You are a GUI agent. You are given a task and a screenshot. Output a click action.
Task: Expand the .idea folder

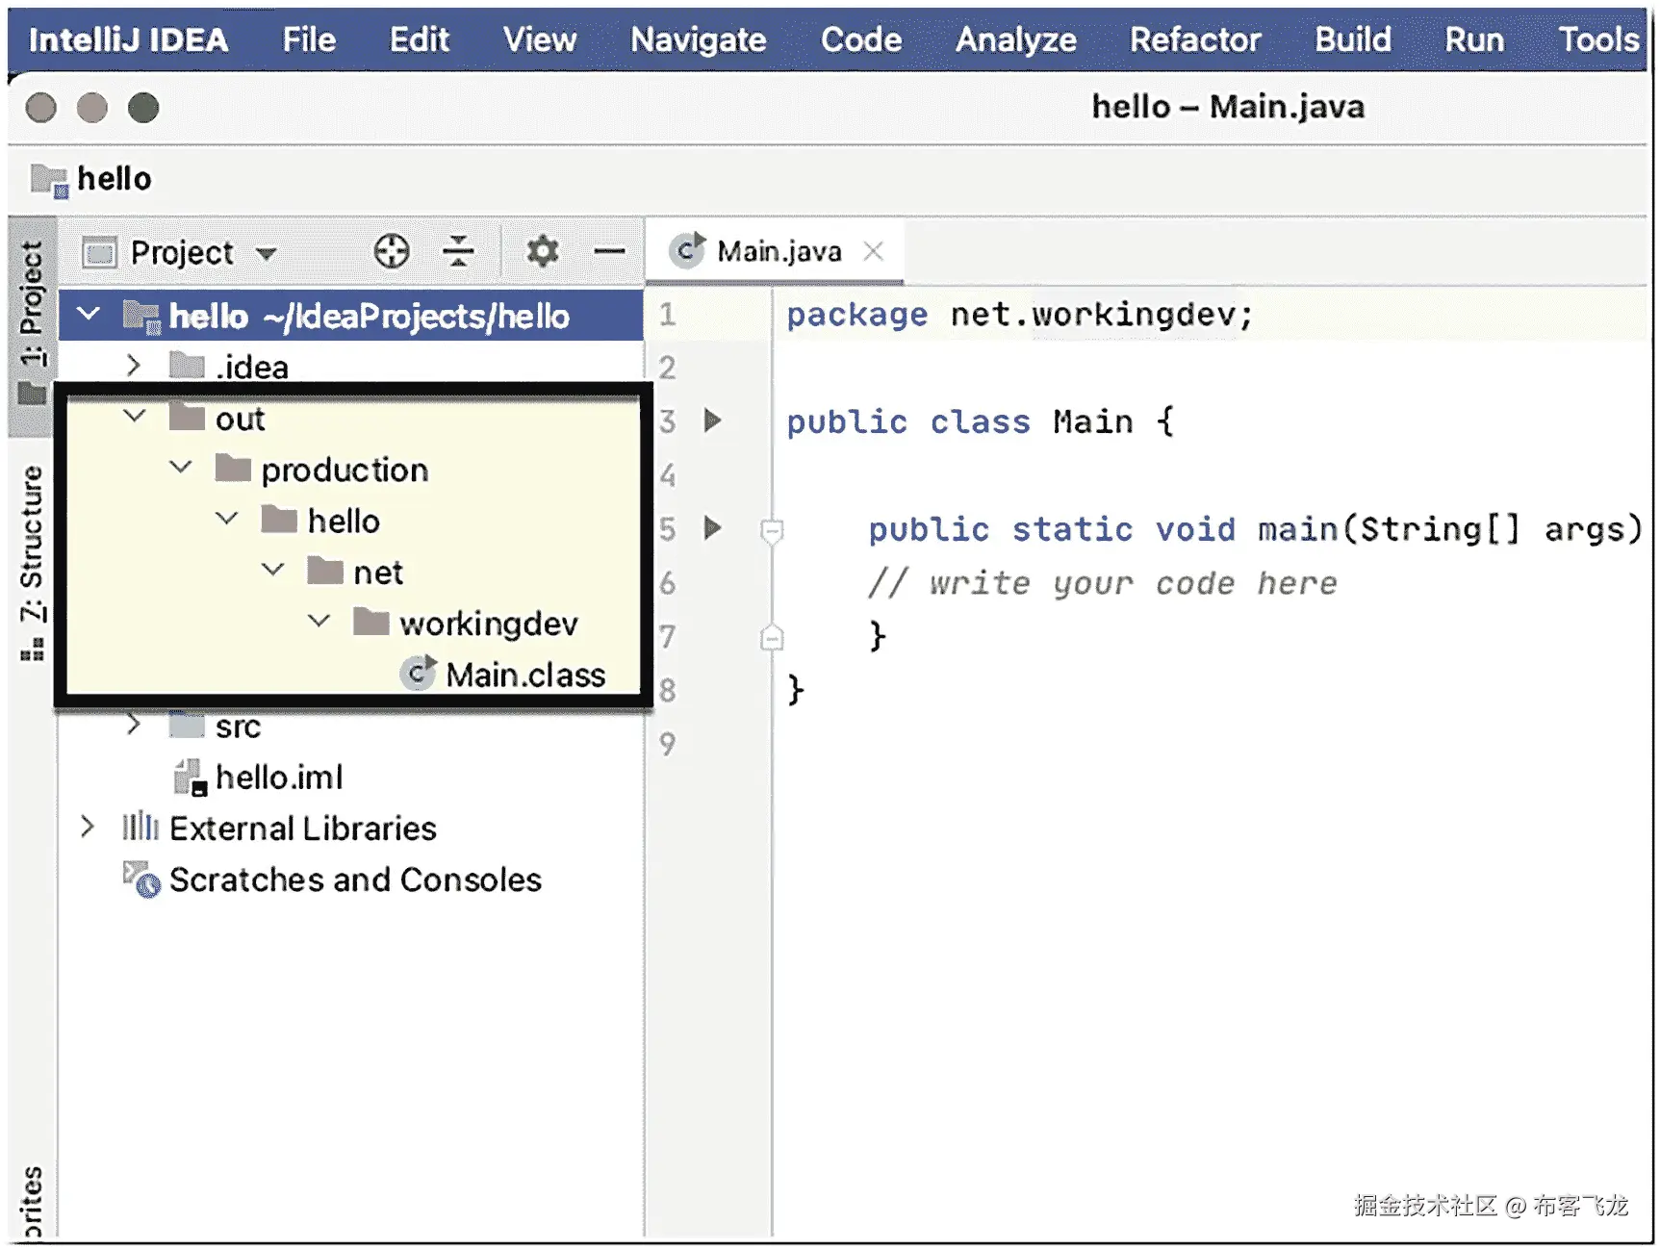(134, 366)
